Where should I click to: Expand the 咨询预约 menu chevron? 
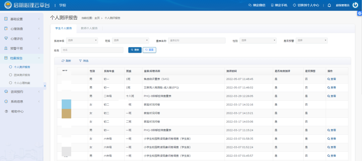click(x=39, y=92)
